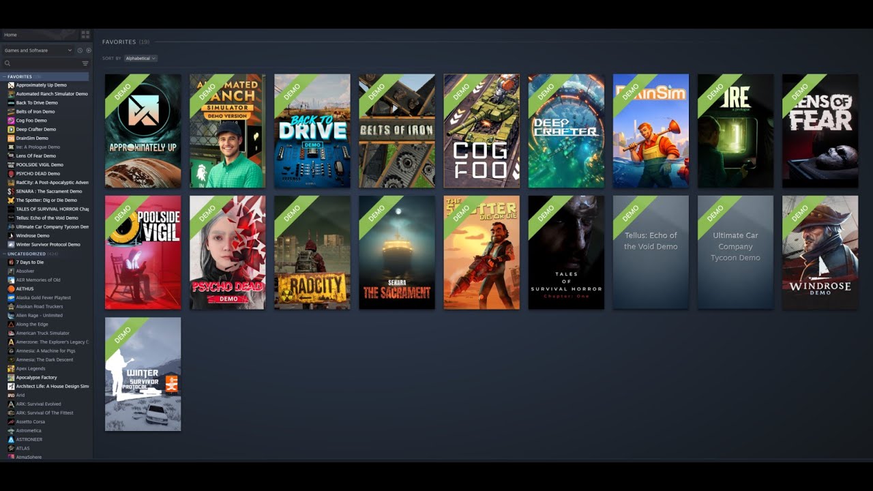Viewport: 873px width, 491px height.
Task: Click the orange AETHUS sidebar icon
Action: tap(11, 289)
